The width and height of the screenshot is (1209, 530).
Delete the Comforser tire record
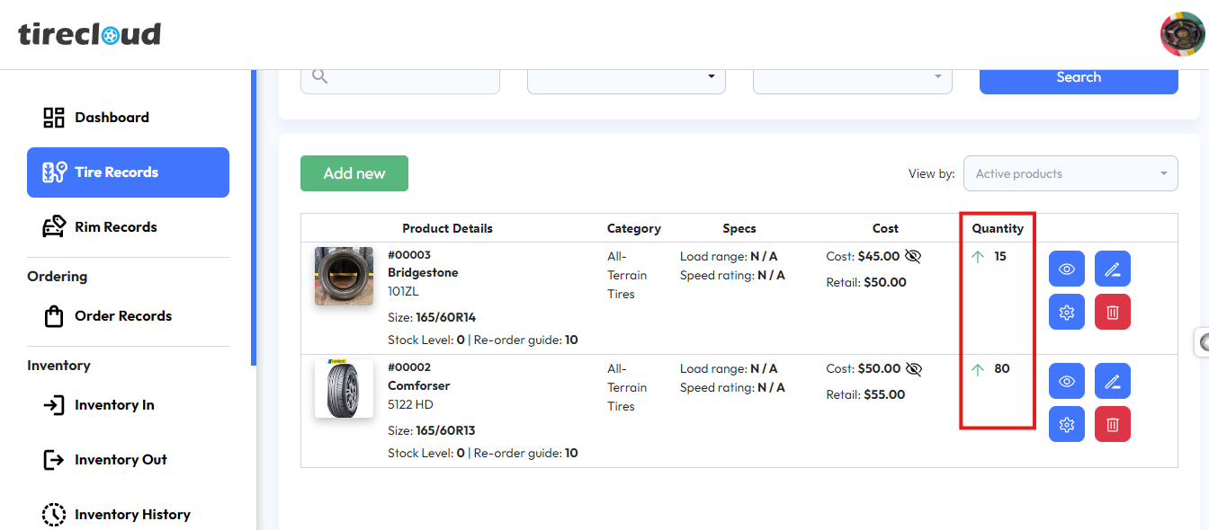pyautogui.click(x=1113, y=424)
